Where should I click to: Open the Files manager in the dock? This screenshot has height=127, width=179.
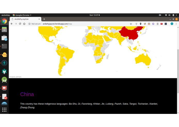(4, 29)
